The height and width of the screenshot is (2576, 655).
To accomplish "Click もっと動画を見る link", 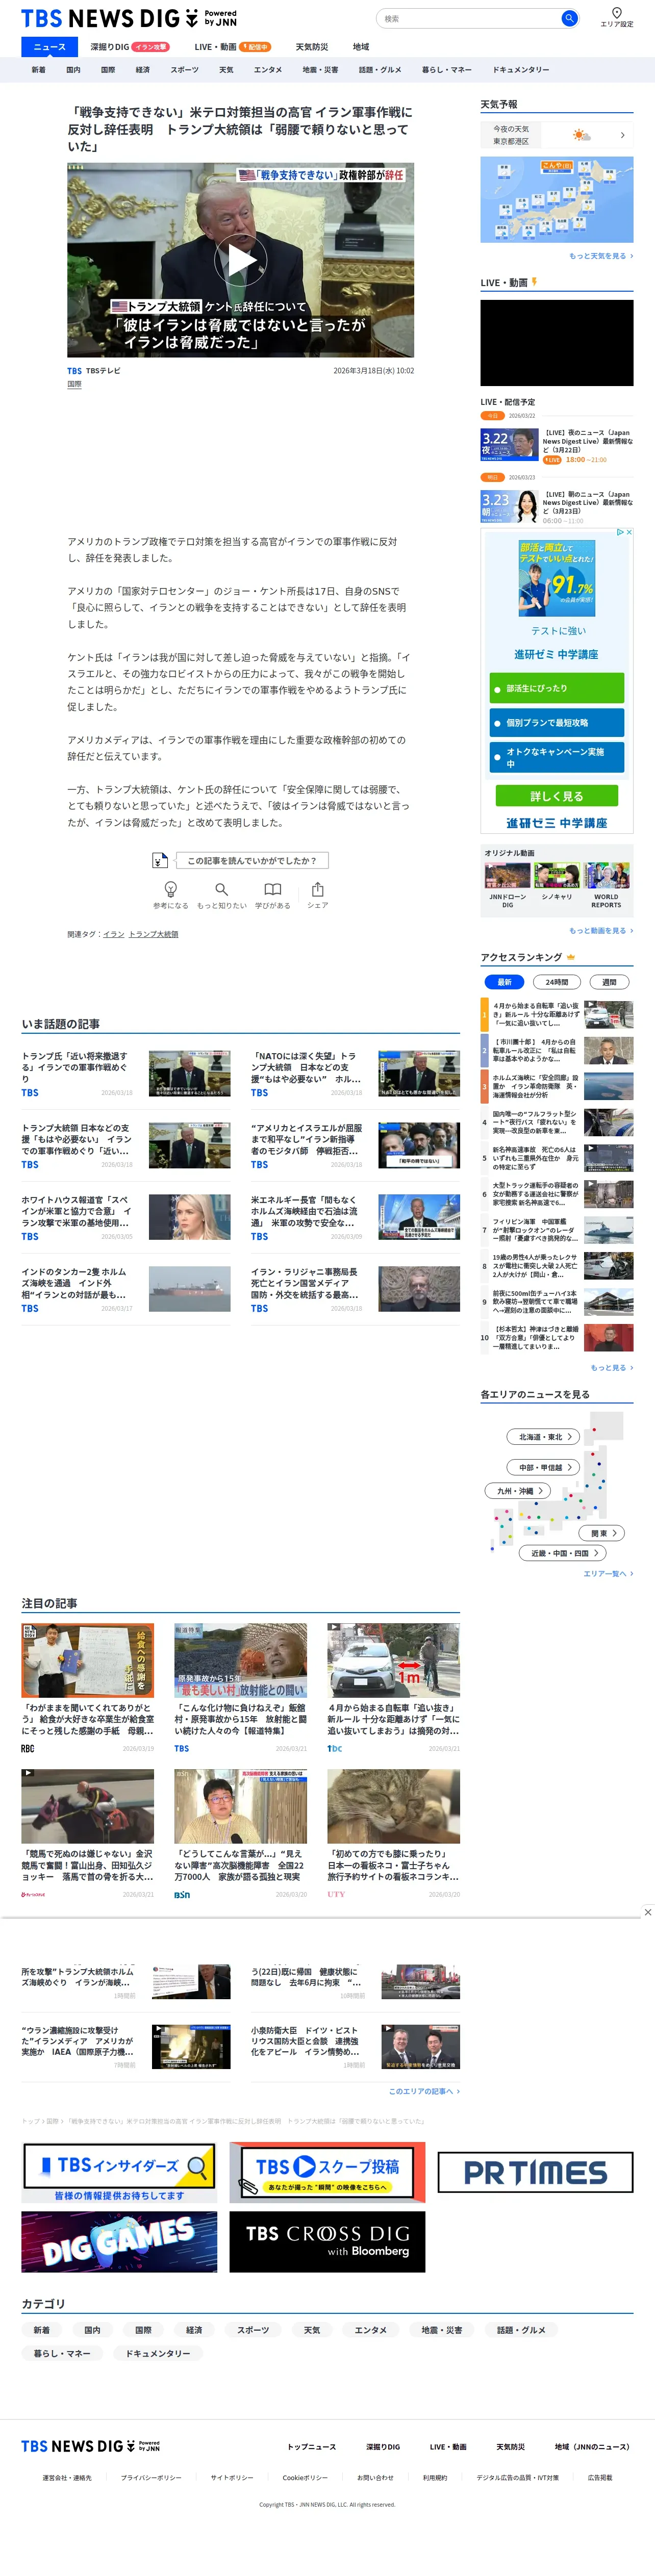I will point(601,931).
